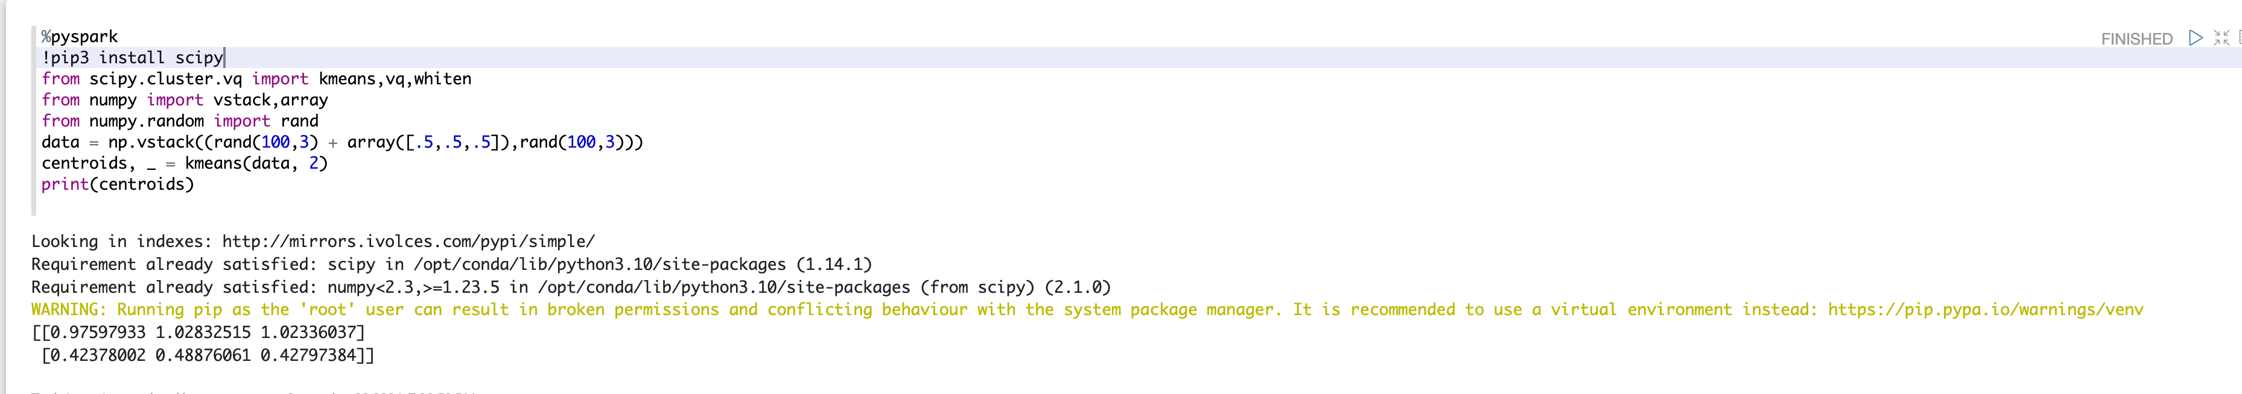Click the numpy.random import rand line
The height and width of the screenshot is (394, 2242).
tap(180, 121)
